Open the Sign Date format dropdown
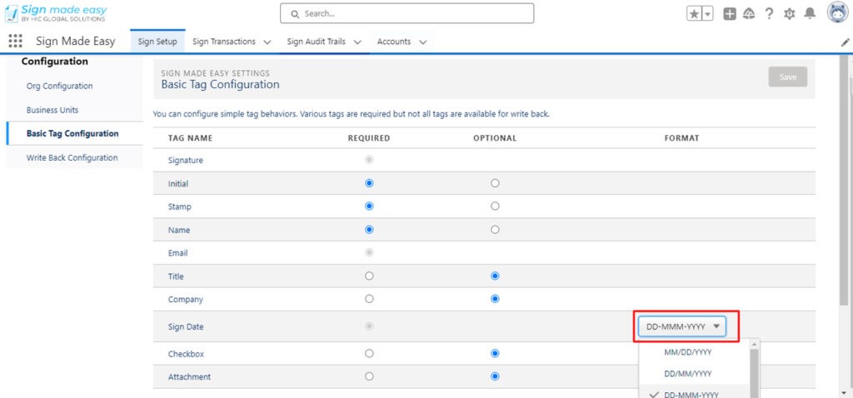 click(x=681, y=326)
